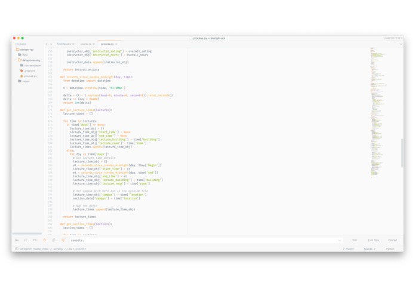
Task: Toggle case sensitive search option
Action: [26, 240]
